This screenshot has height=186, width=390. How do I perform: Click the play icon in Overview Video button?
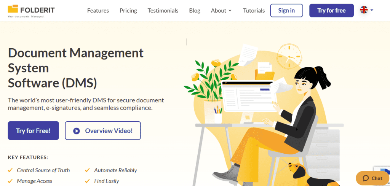point(77,131)
